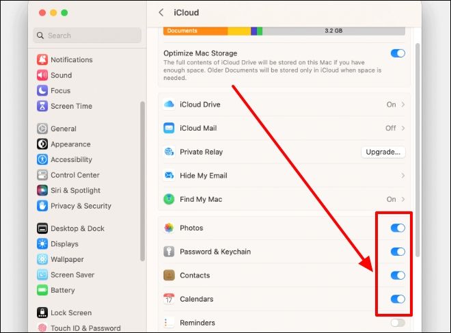This screenshot has height=333, width=451.
Task: Select the Battery icon
Action: click(42, 290)
